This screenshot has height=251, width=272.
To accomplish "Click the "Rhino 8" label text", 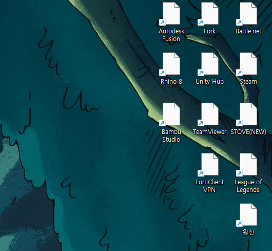I will tap(171, 82).
